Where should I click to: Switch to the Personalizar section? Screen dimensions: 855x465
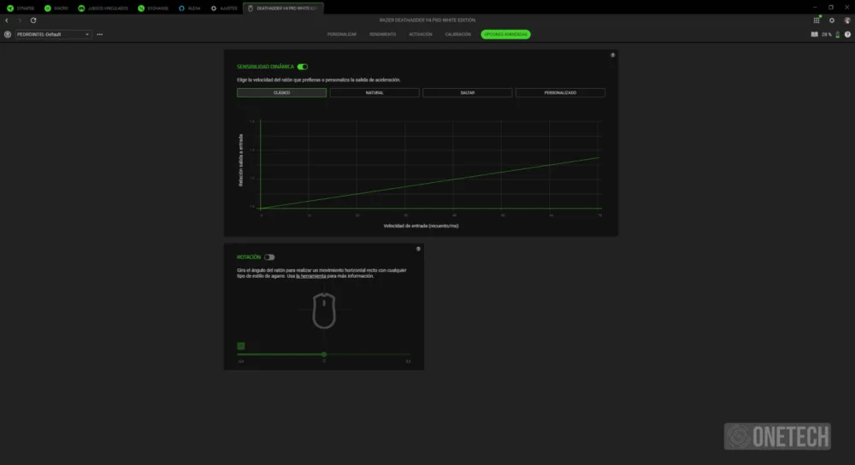point(342,34)
